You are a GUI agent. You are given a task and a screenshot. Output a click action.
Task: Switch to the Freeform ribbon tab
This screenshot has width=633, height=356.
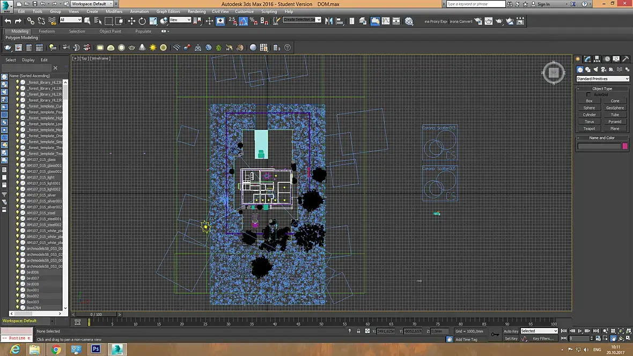[47, 31]
